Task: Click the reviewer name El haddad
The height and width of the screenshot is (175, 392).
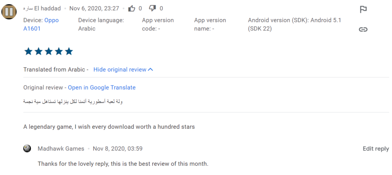Action: pyautogui.click(x=42, y=8)
